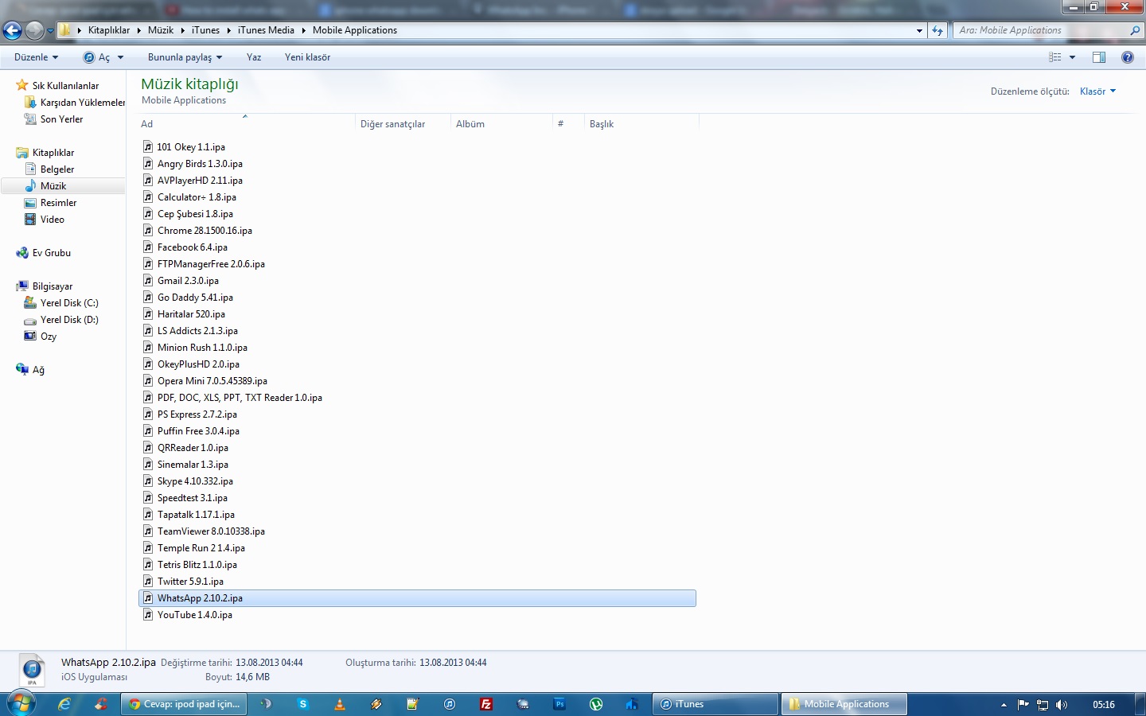The image size is (1146, 716).
Task: Click the file icon of Skype 4.10.332.ipa
Action: click(x=148, y=481)
